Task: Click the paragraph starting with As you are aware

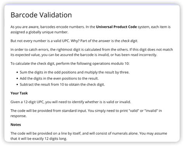Action: click(90, 30)
